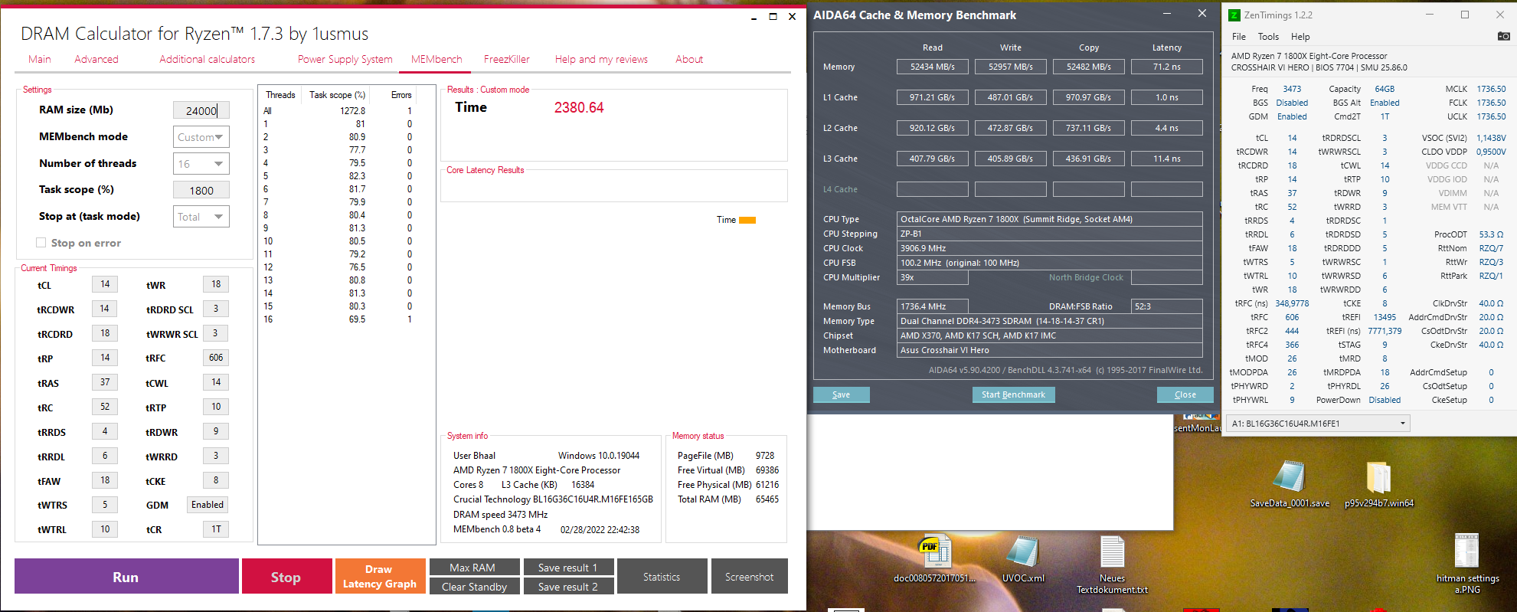Click the tRAS timing value field
1517x612 pixels.
(105, 382)
